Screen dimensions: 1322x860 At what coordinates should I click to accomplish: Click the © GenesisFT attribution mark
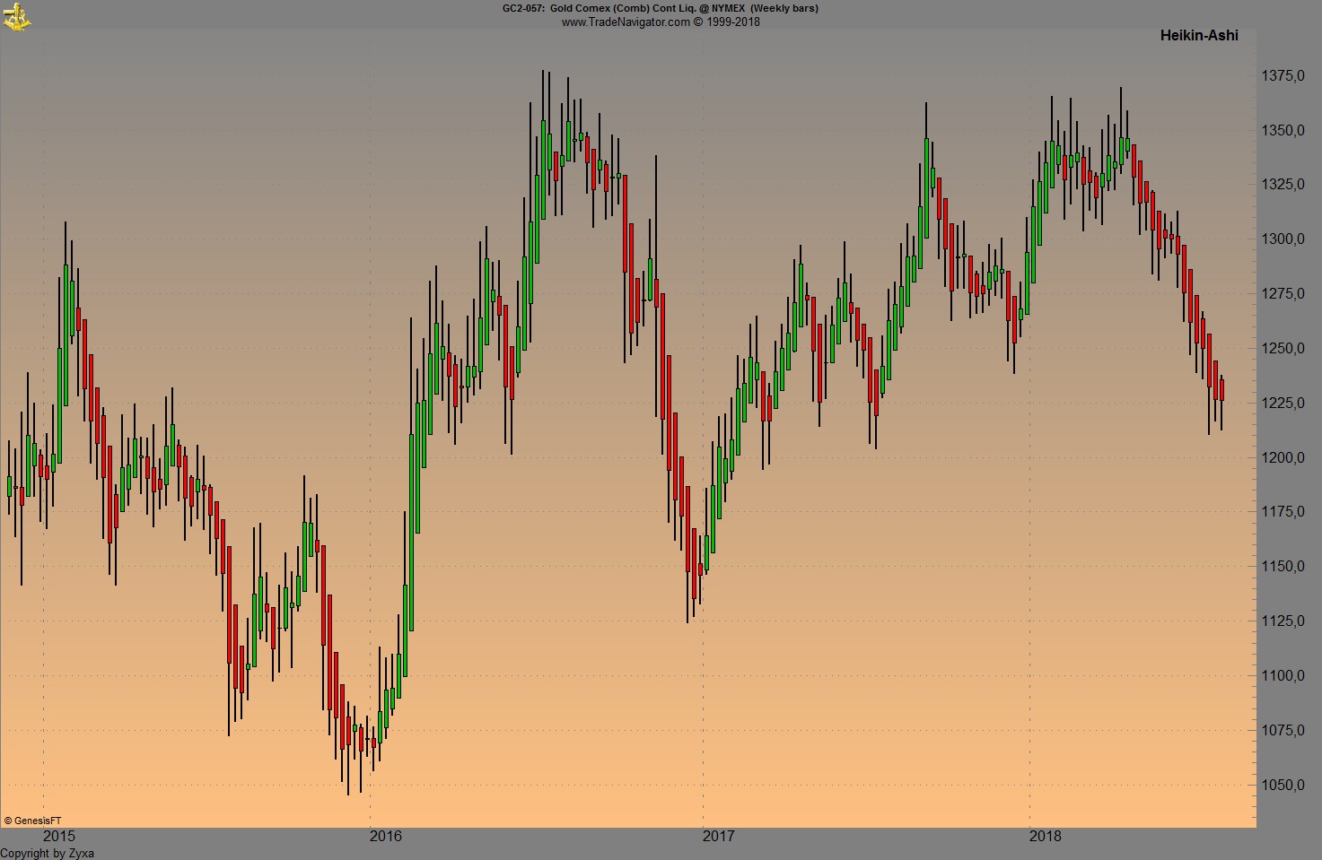coord(34,819)
